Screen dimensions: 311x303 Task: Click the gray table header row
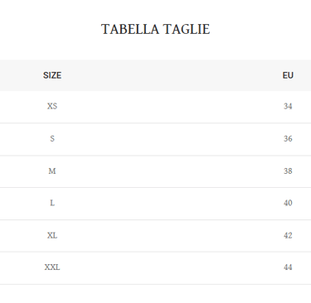[155, 75]
